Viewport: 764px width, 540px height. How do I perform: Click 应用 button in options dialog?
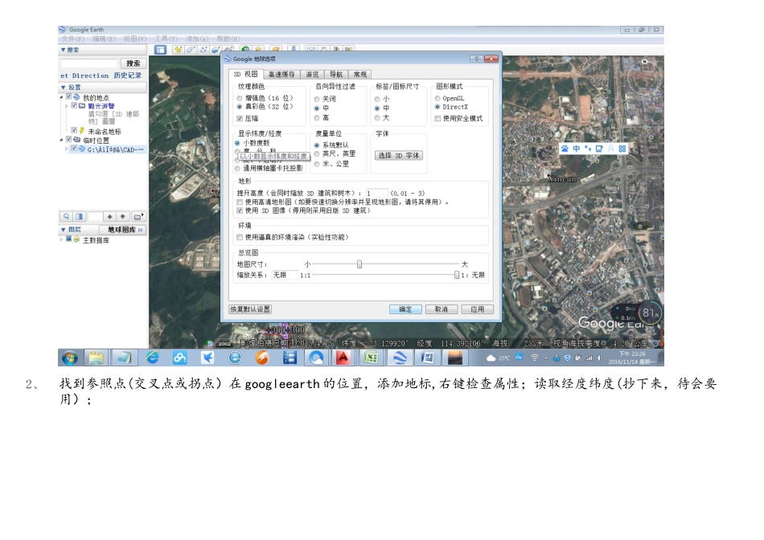tap(478, 309)
